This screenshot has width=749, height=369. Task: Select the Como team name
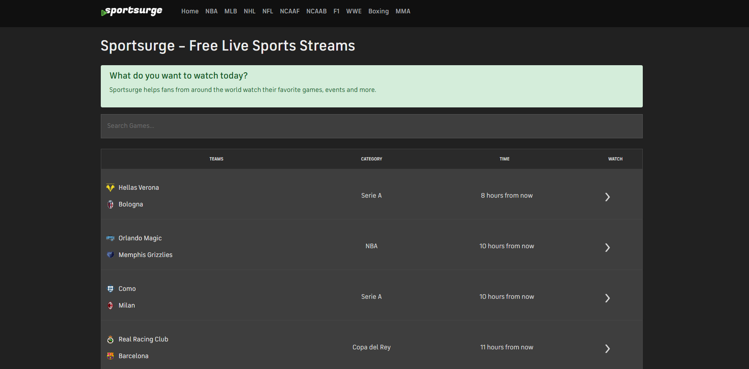tap(127, 289)
